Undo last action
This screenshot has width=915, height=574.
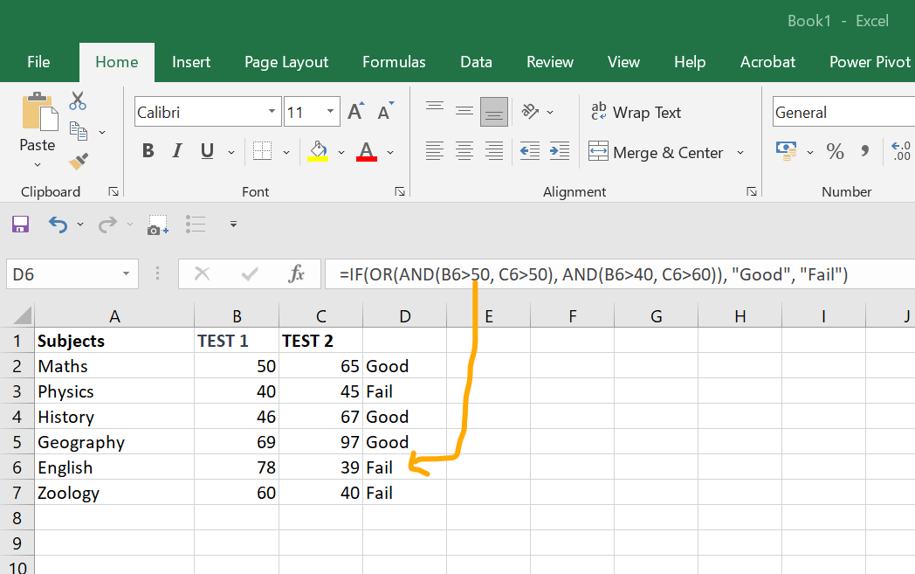pyautogui.click(x=58, y=225)
